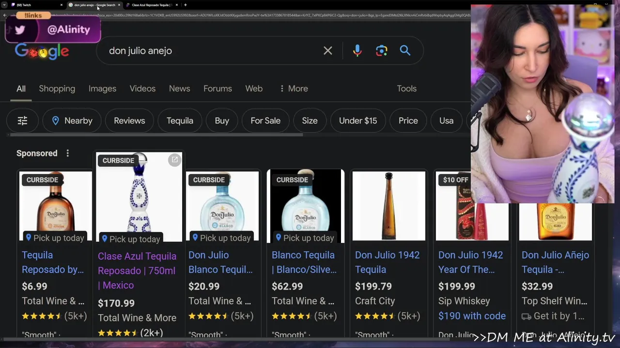Open Blanco Tequila Blanco/Silver $62.99 link

(x=304, y=262)
